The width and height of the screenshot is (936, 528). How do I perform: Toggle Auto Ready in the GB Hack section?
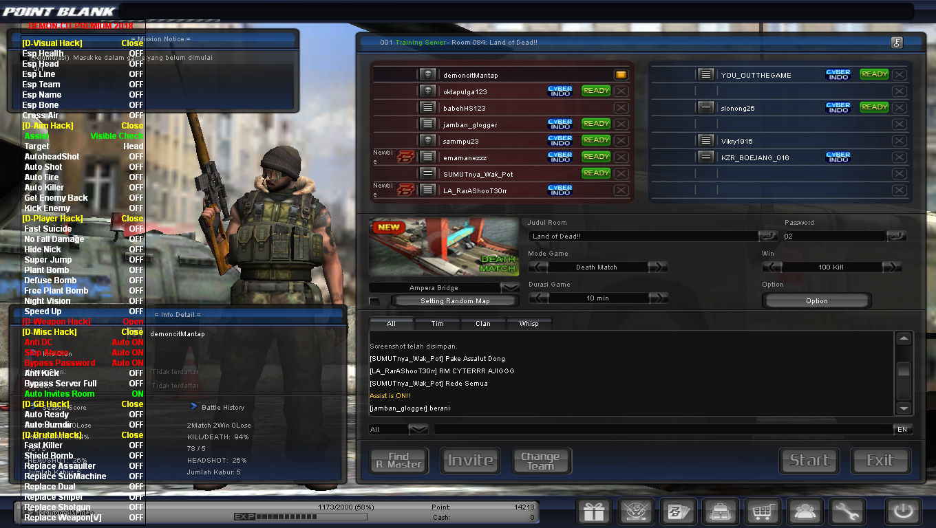coord(84,415)
